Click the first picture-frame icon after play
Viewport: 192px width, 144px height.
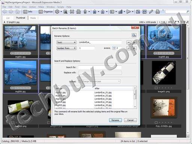[x=138, y=12]
